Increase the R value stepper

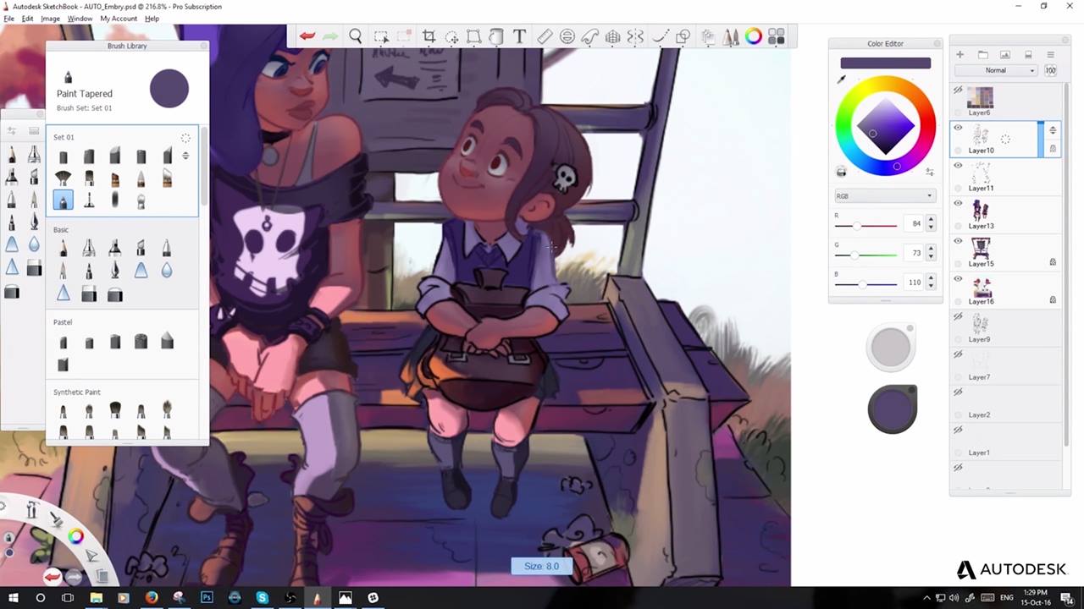[931, 221]
